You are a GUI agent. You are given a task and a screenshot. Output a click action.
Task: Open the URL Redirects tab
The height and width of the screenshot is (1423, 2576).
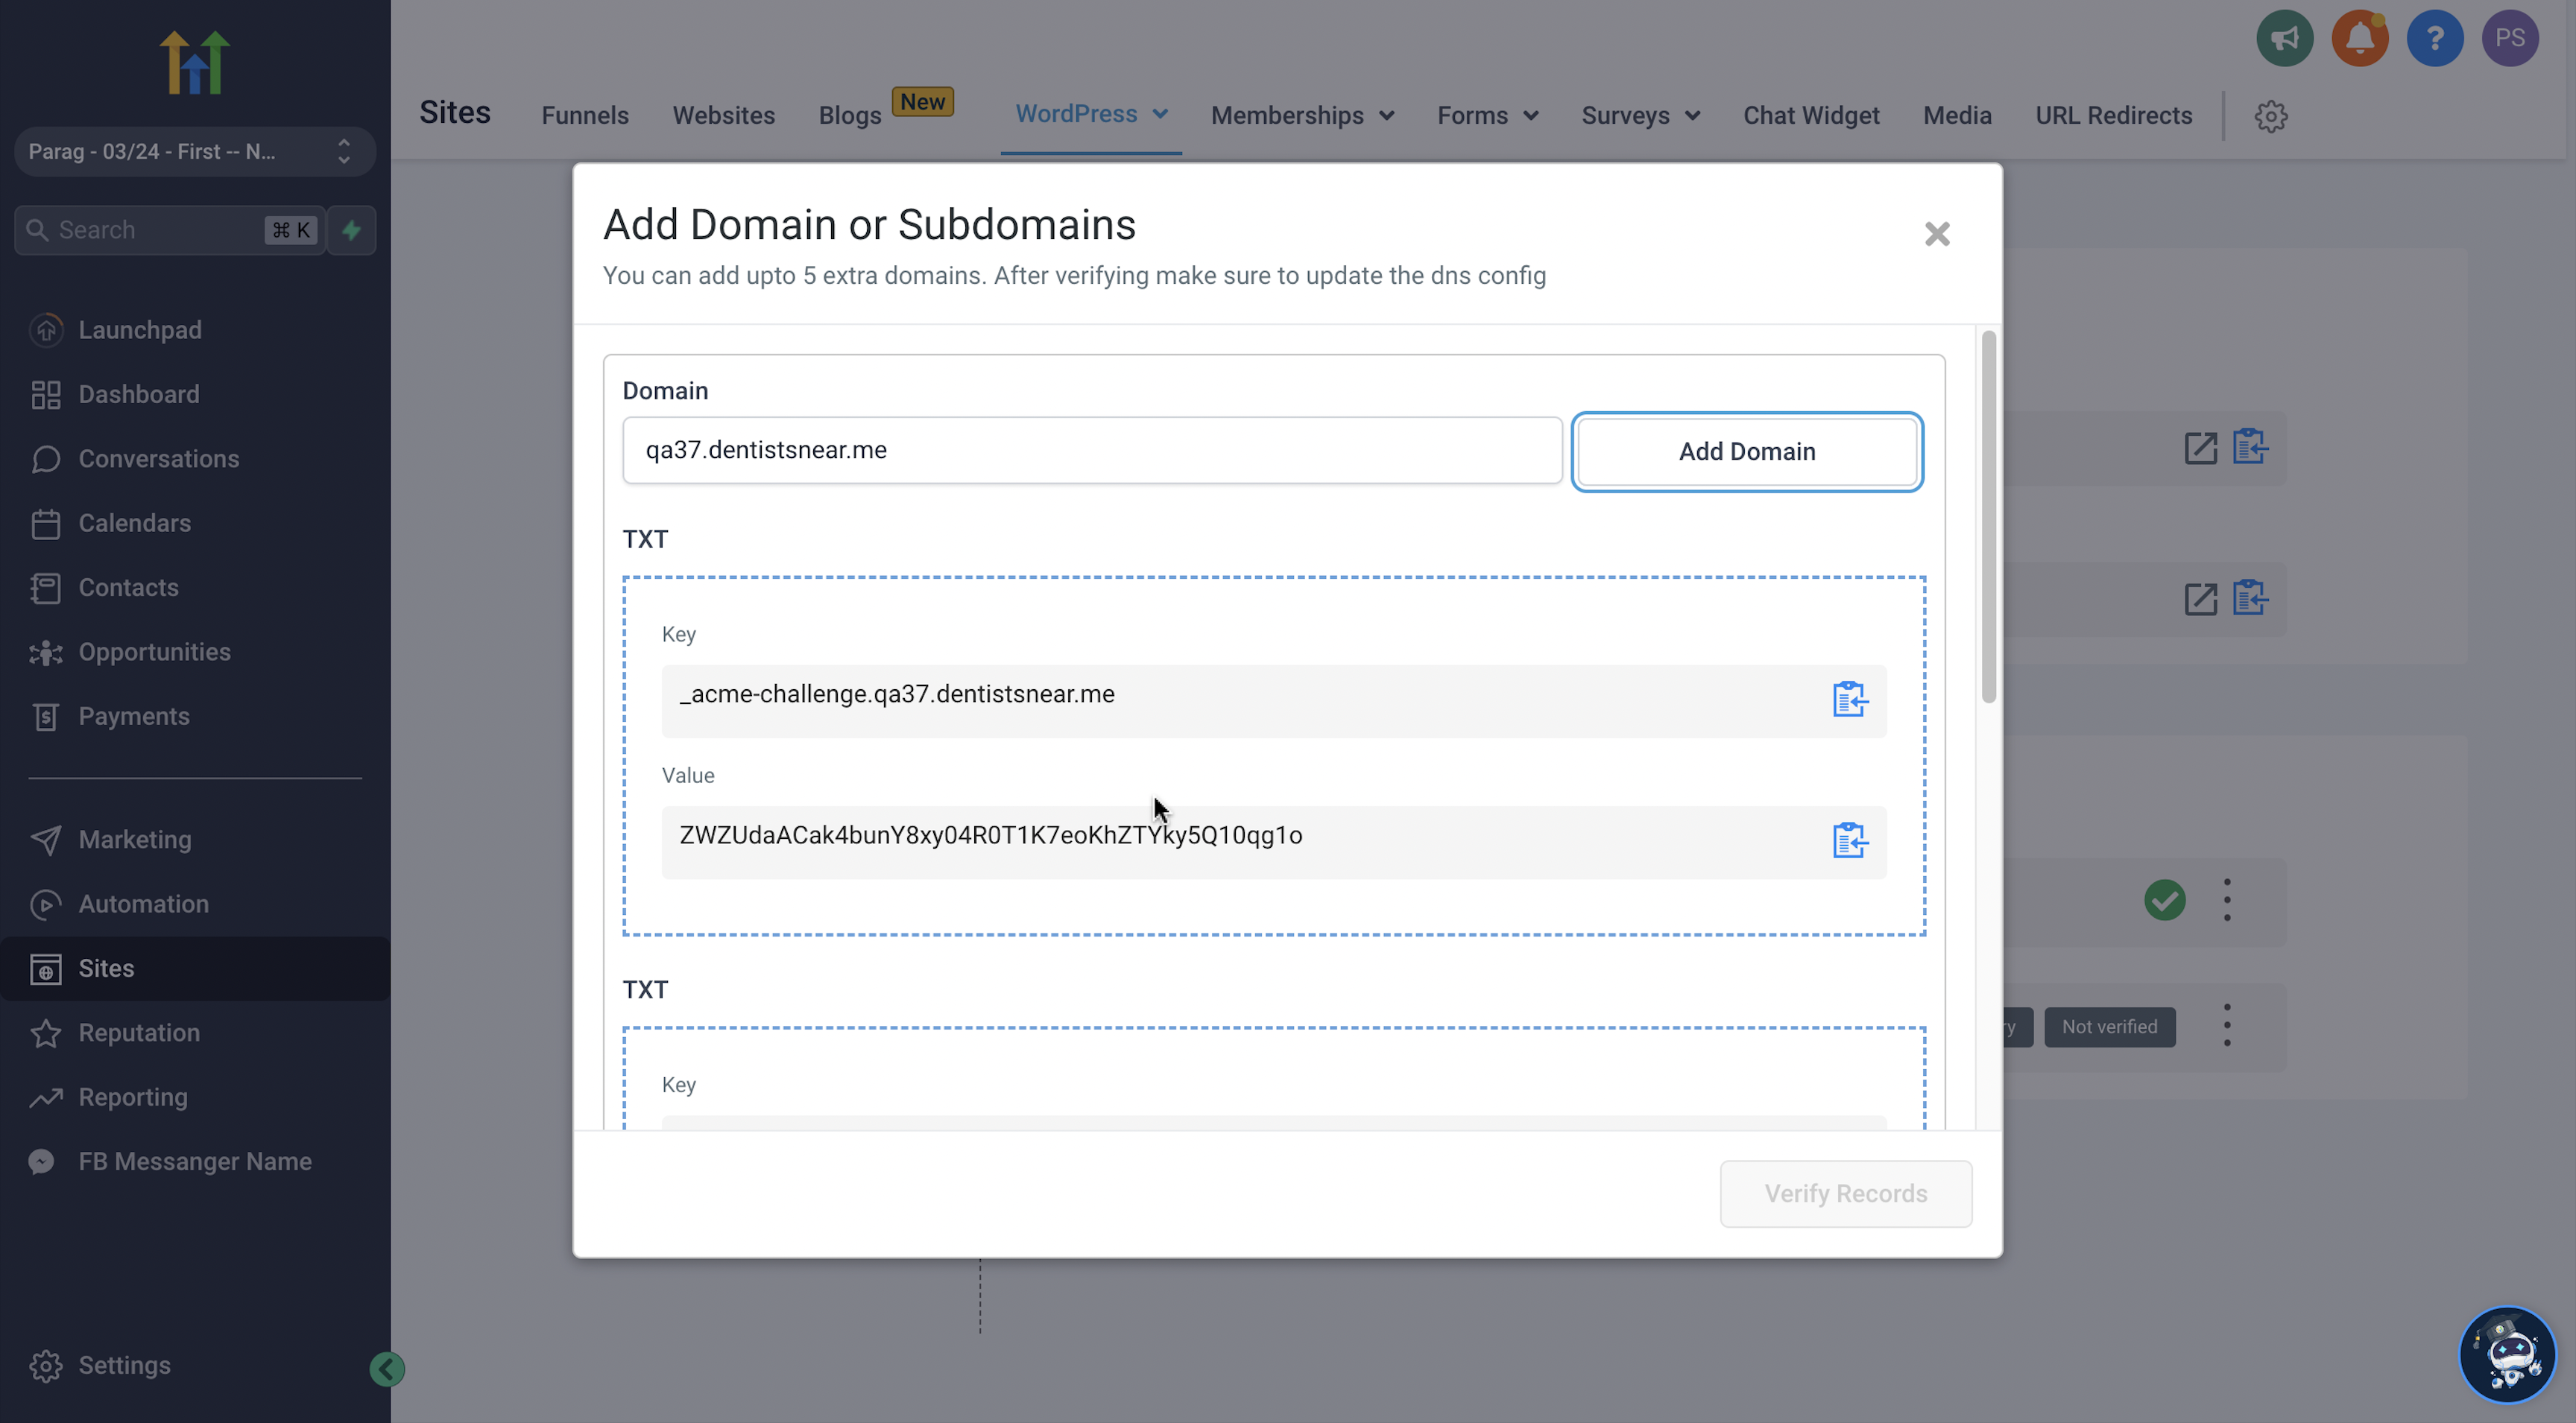pos(2113,116)
